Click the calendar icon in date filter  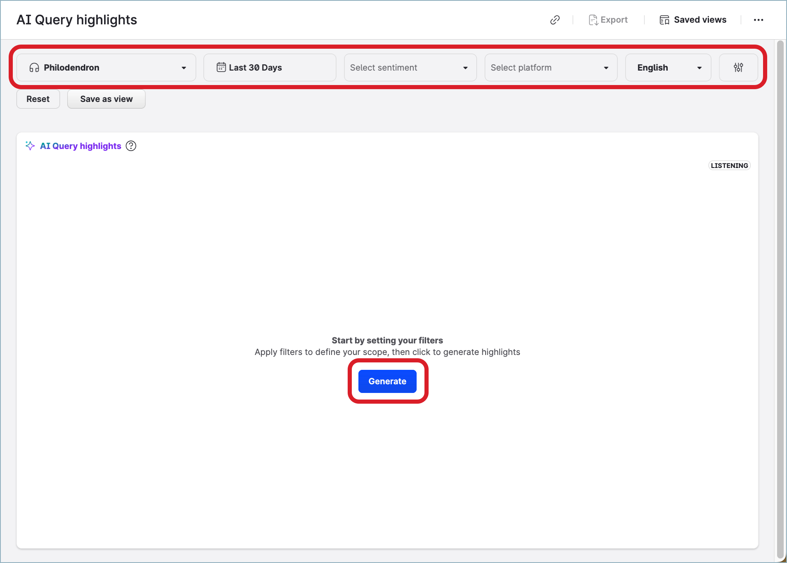221,67
